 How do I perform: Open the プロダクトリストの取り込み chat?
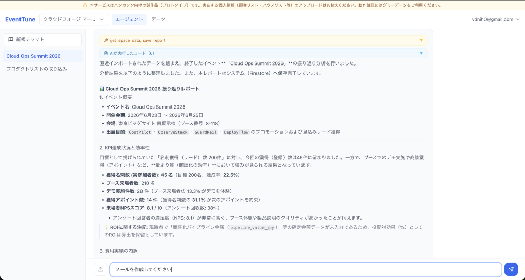42,69
